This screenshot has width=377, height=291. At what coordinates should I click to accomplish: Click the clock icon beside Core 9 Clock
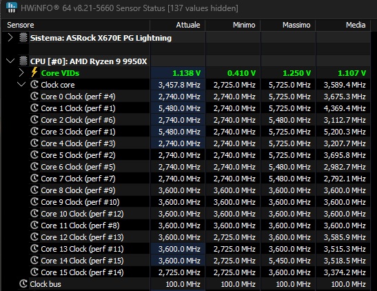tap(34, 202)
